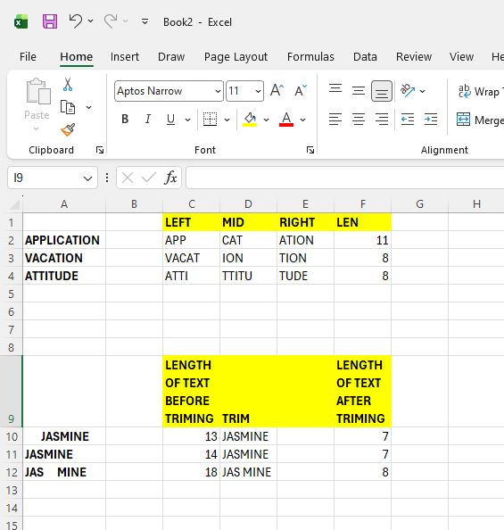Open the Page Layout tab
Screen dimensions: 504x530
pyautogui.click(x=235, y=57)
